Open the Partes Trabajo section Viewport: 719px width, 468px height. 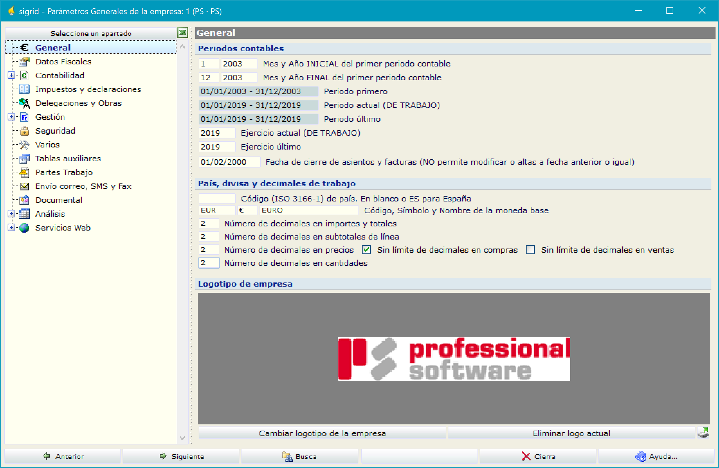point(64,172)
